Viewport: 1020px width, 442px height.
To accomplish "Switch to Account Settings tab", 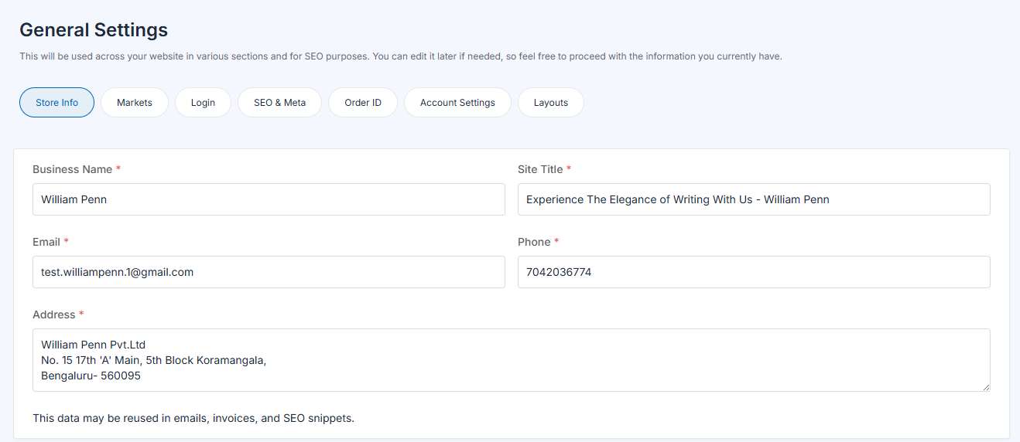I will pos(457,103).
